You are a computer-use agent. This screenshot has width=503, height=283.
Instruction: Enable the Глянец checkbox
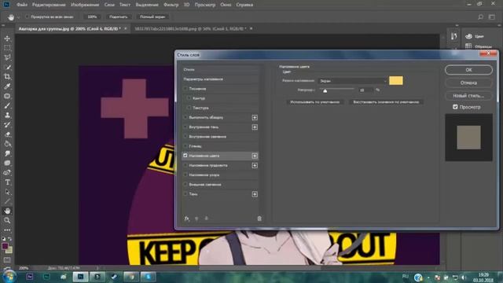[185, 146]
